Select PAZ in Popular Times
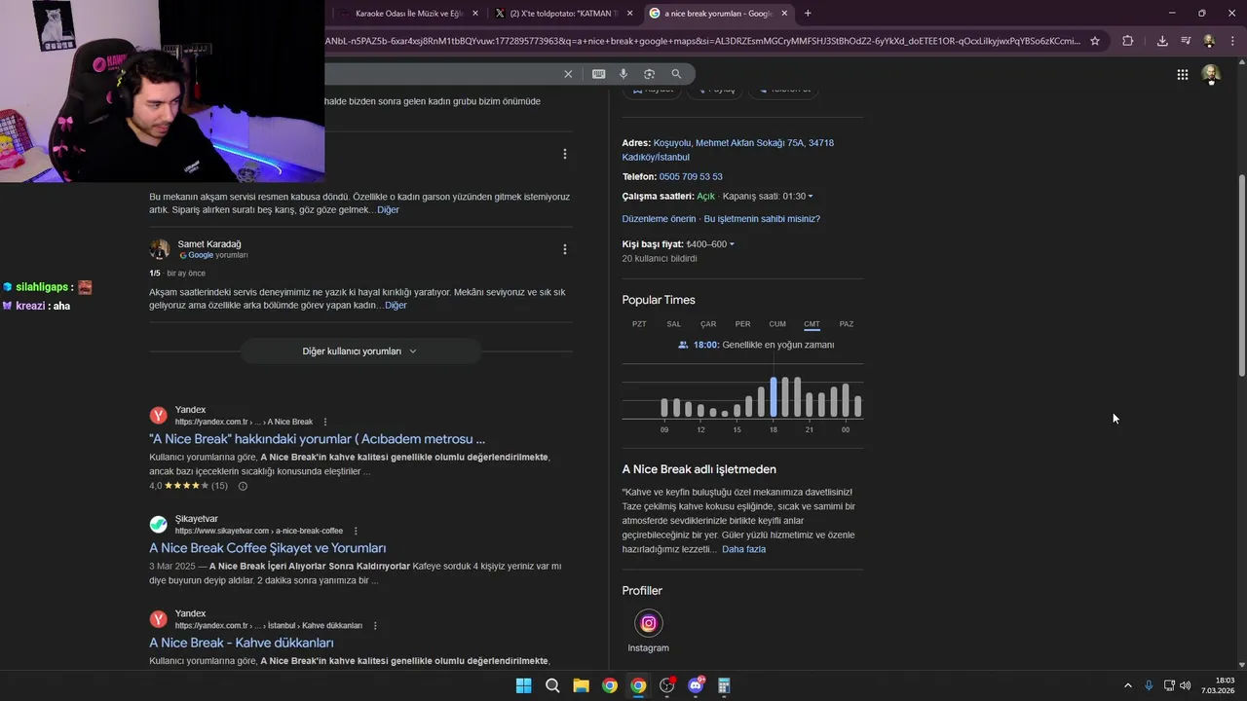Viewport: 1247px width, 701px height. click(847, 324)
